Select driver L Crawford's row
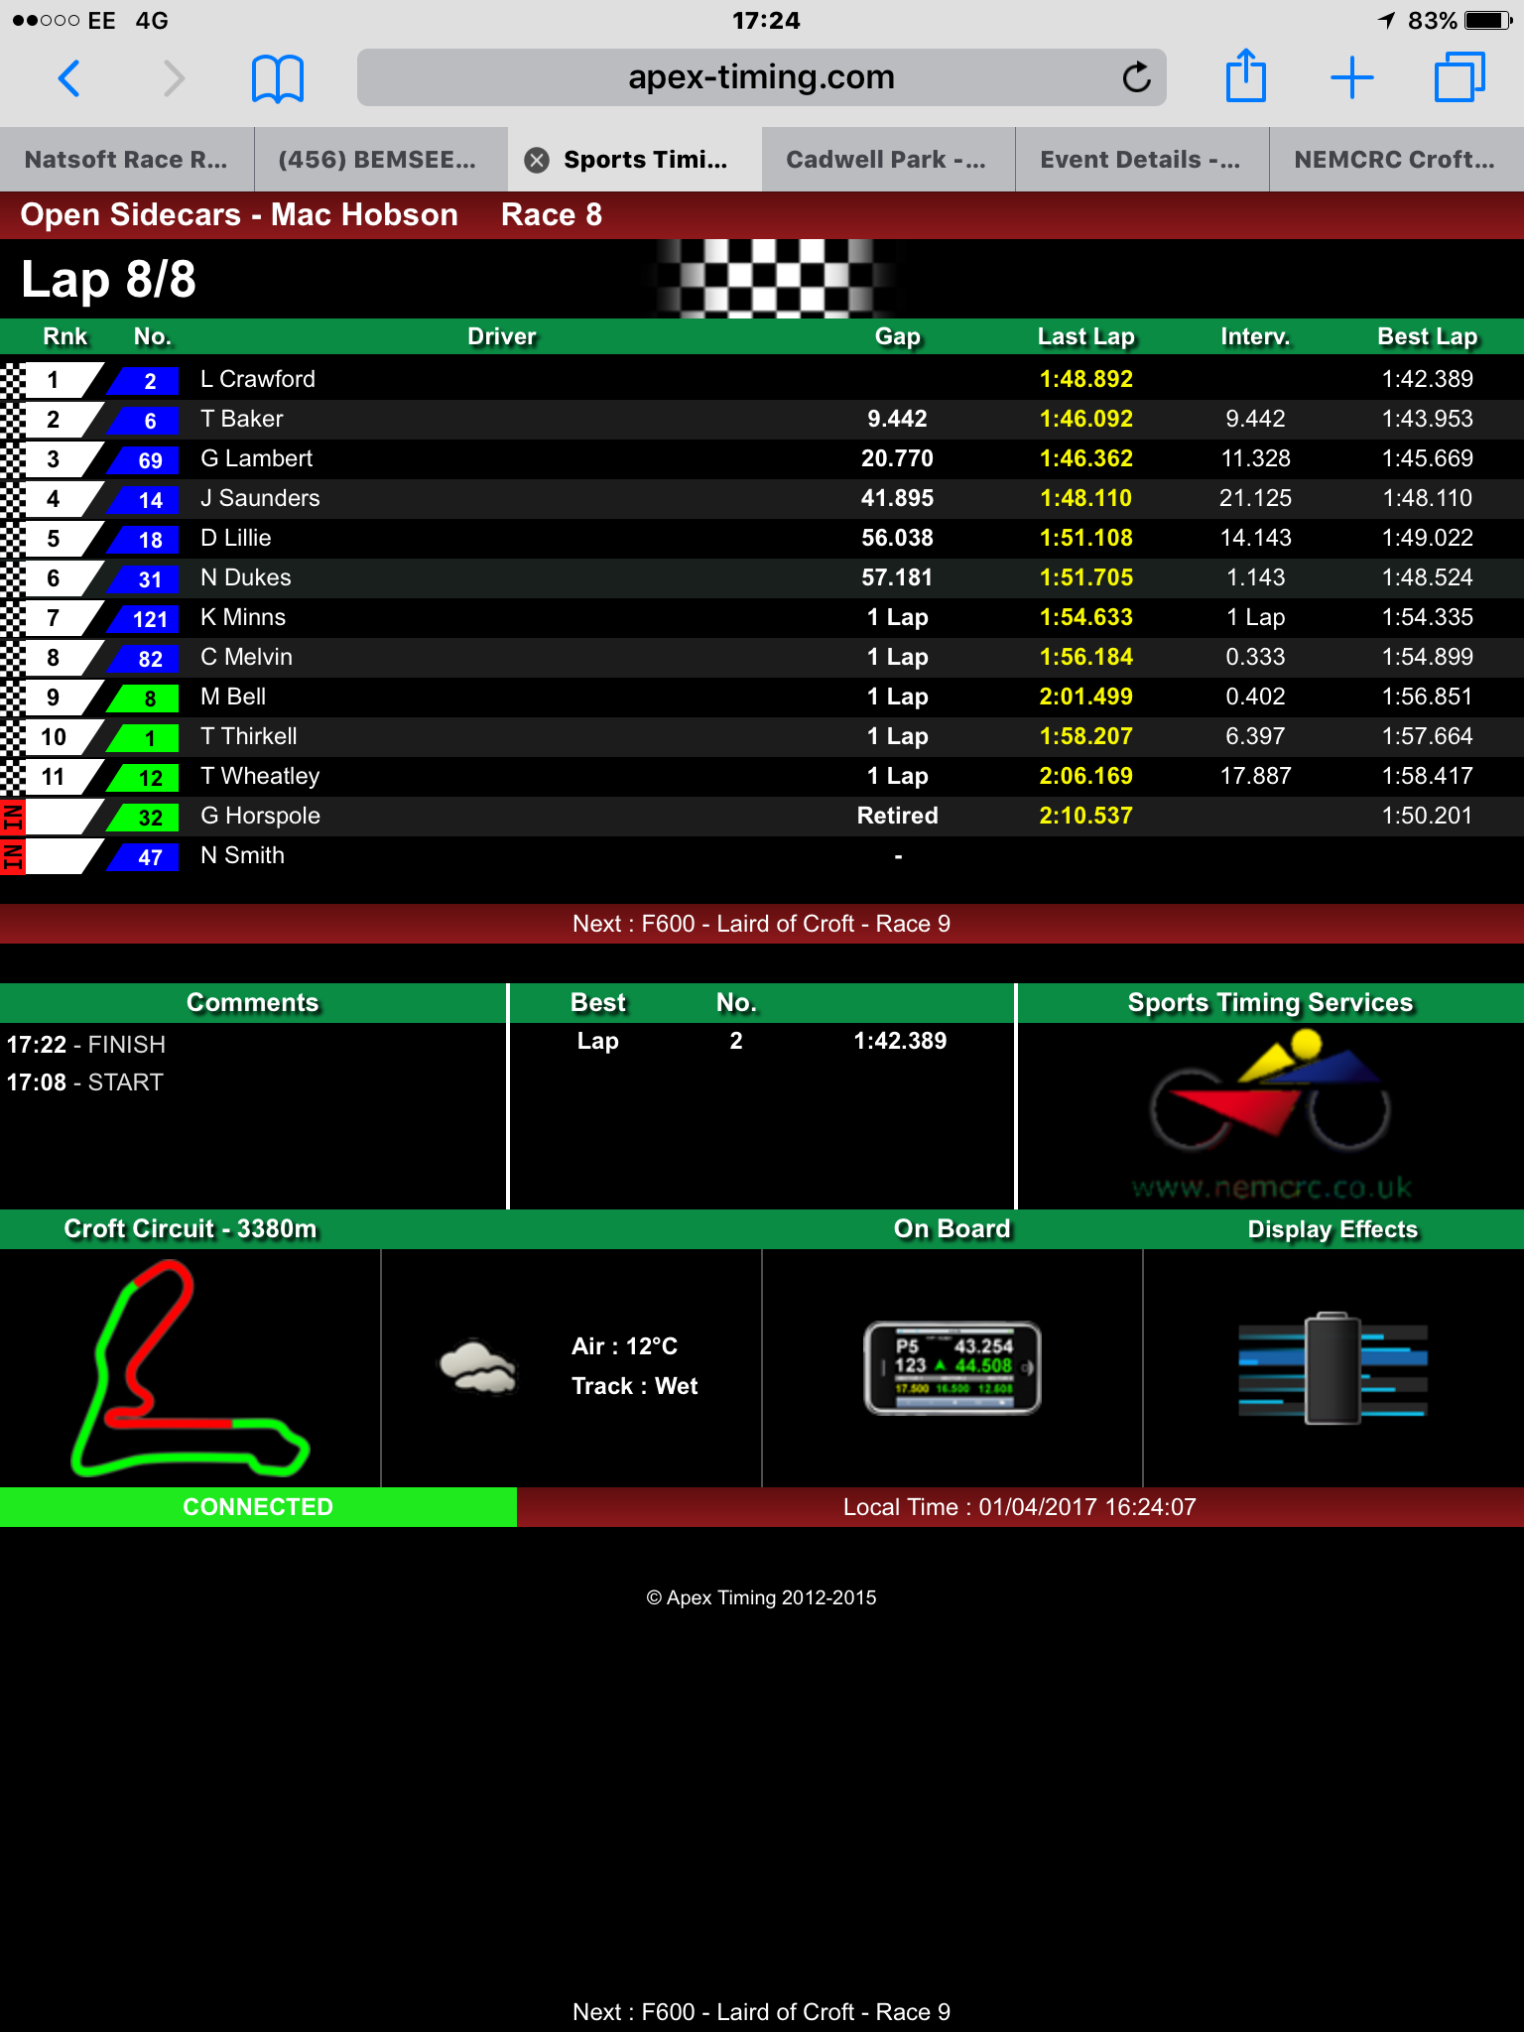The height and width of the screenshot is (2032, 1524). (x=762, y=379)
